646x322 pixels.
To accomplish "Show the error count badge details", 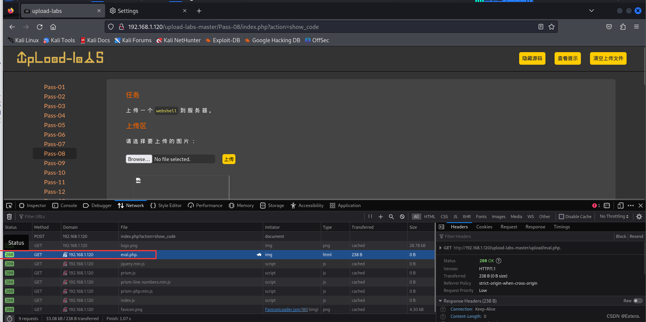I will (x=596, y=206).
